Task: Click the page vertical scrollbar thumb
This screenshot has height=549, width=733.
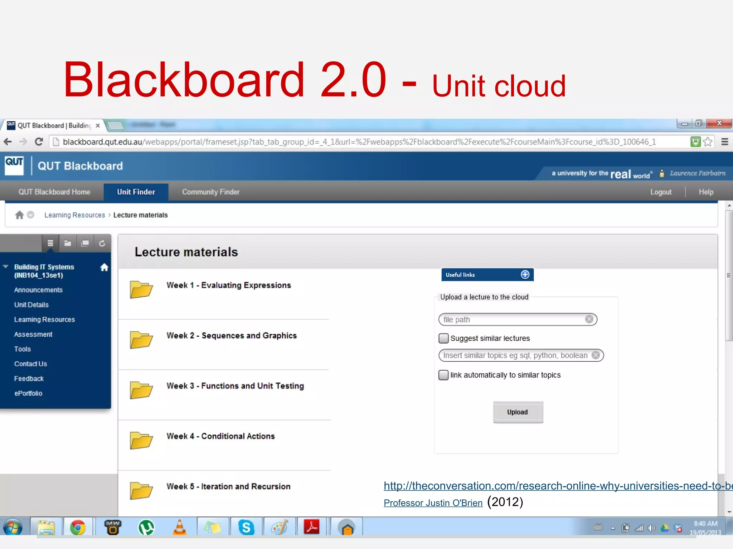Action: click(x=729, y=275)
